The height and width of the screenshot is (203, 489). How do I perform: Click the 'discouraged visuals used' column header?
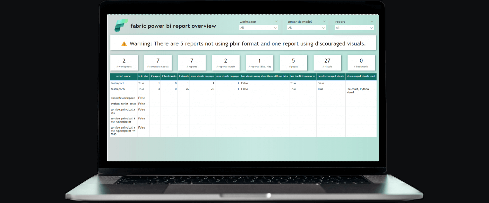pyautogui.click(x=361, y=76)
